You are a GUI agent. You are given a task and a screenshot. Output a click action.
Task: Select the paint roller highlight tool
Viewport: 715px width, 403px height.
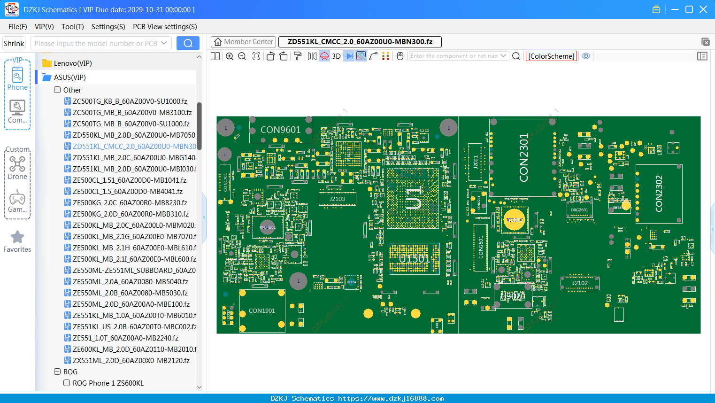(298, 56)
